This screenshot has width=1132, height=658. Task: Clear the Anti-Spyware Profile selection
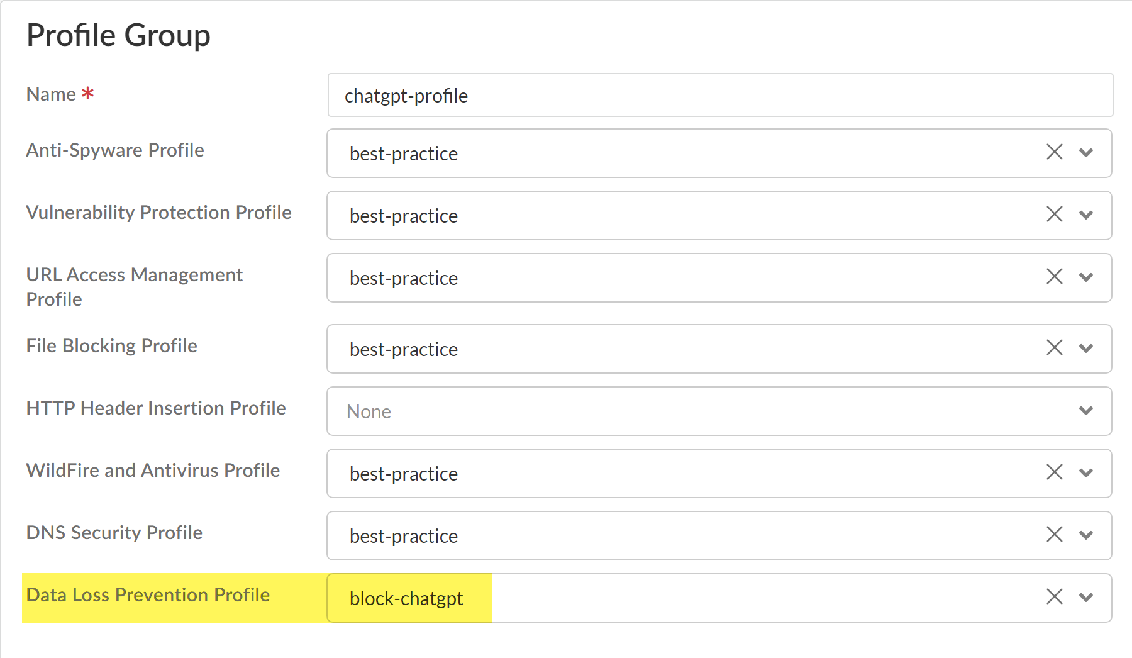[x=1055, y=152]
